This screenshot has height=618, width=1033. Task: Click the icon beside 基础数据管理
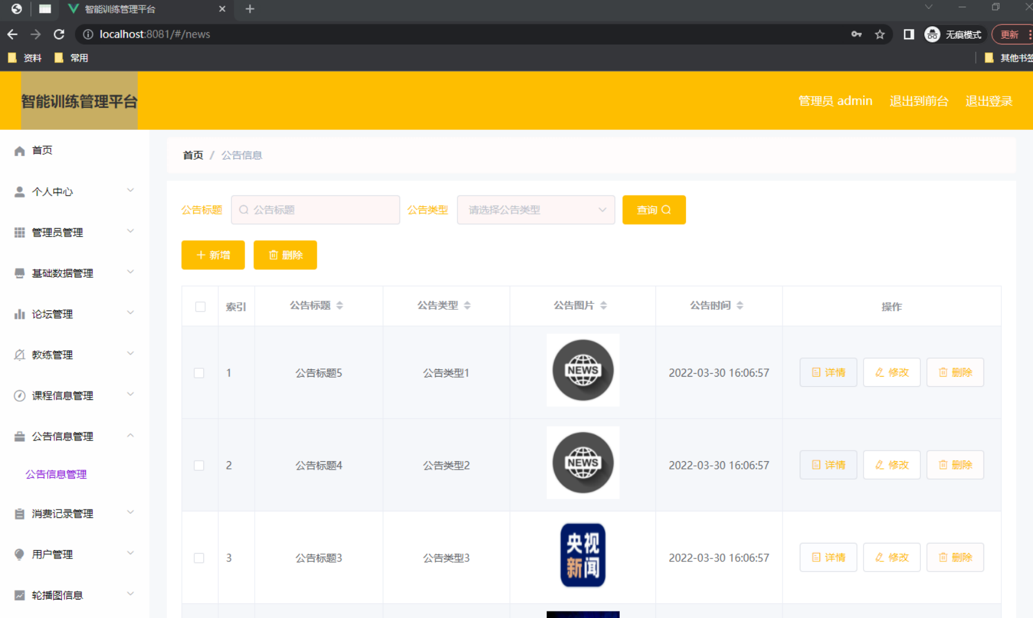[20, 273]
